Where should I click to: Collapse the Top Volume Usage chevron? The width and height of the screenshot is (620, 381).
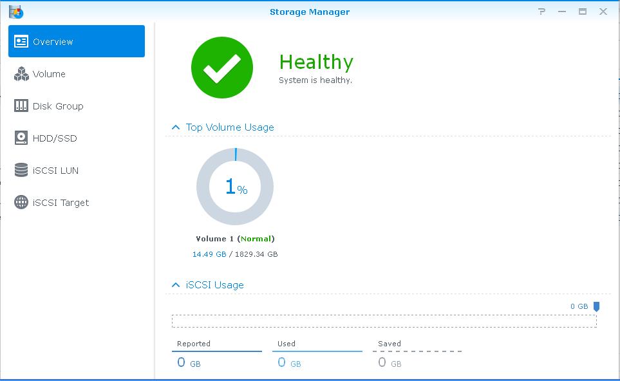[x=176, y=127]
